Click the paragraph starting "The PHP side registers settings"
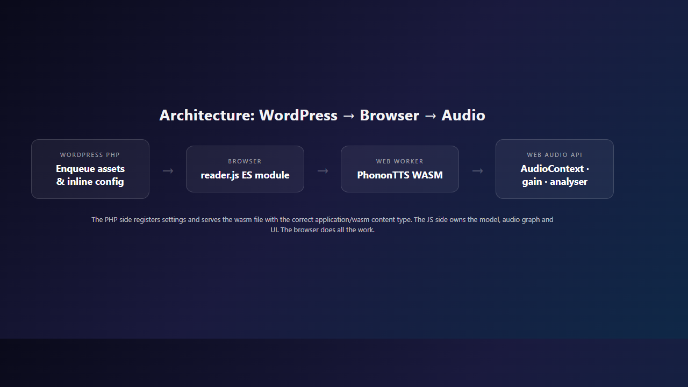The height and width of the screenshot is (387, 688). 322,225
